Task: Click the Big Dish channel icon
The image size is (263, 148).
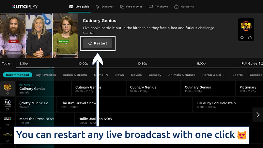Action: pos(8,103)
